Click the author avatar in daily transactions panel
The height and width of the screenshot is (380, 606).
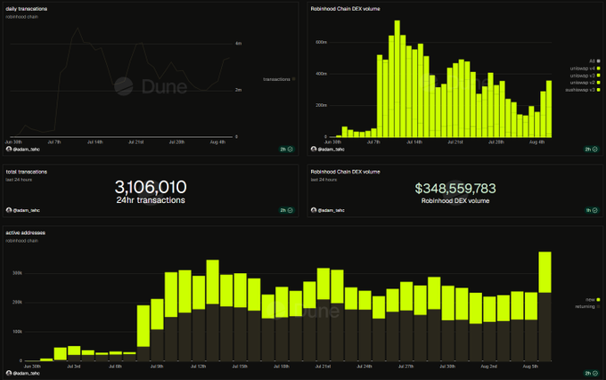tap(9, 149)
